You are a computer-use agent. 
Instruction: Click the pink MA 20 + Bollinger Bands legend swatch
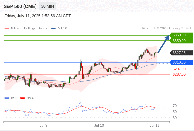[x=7, y=28]
